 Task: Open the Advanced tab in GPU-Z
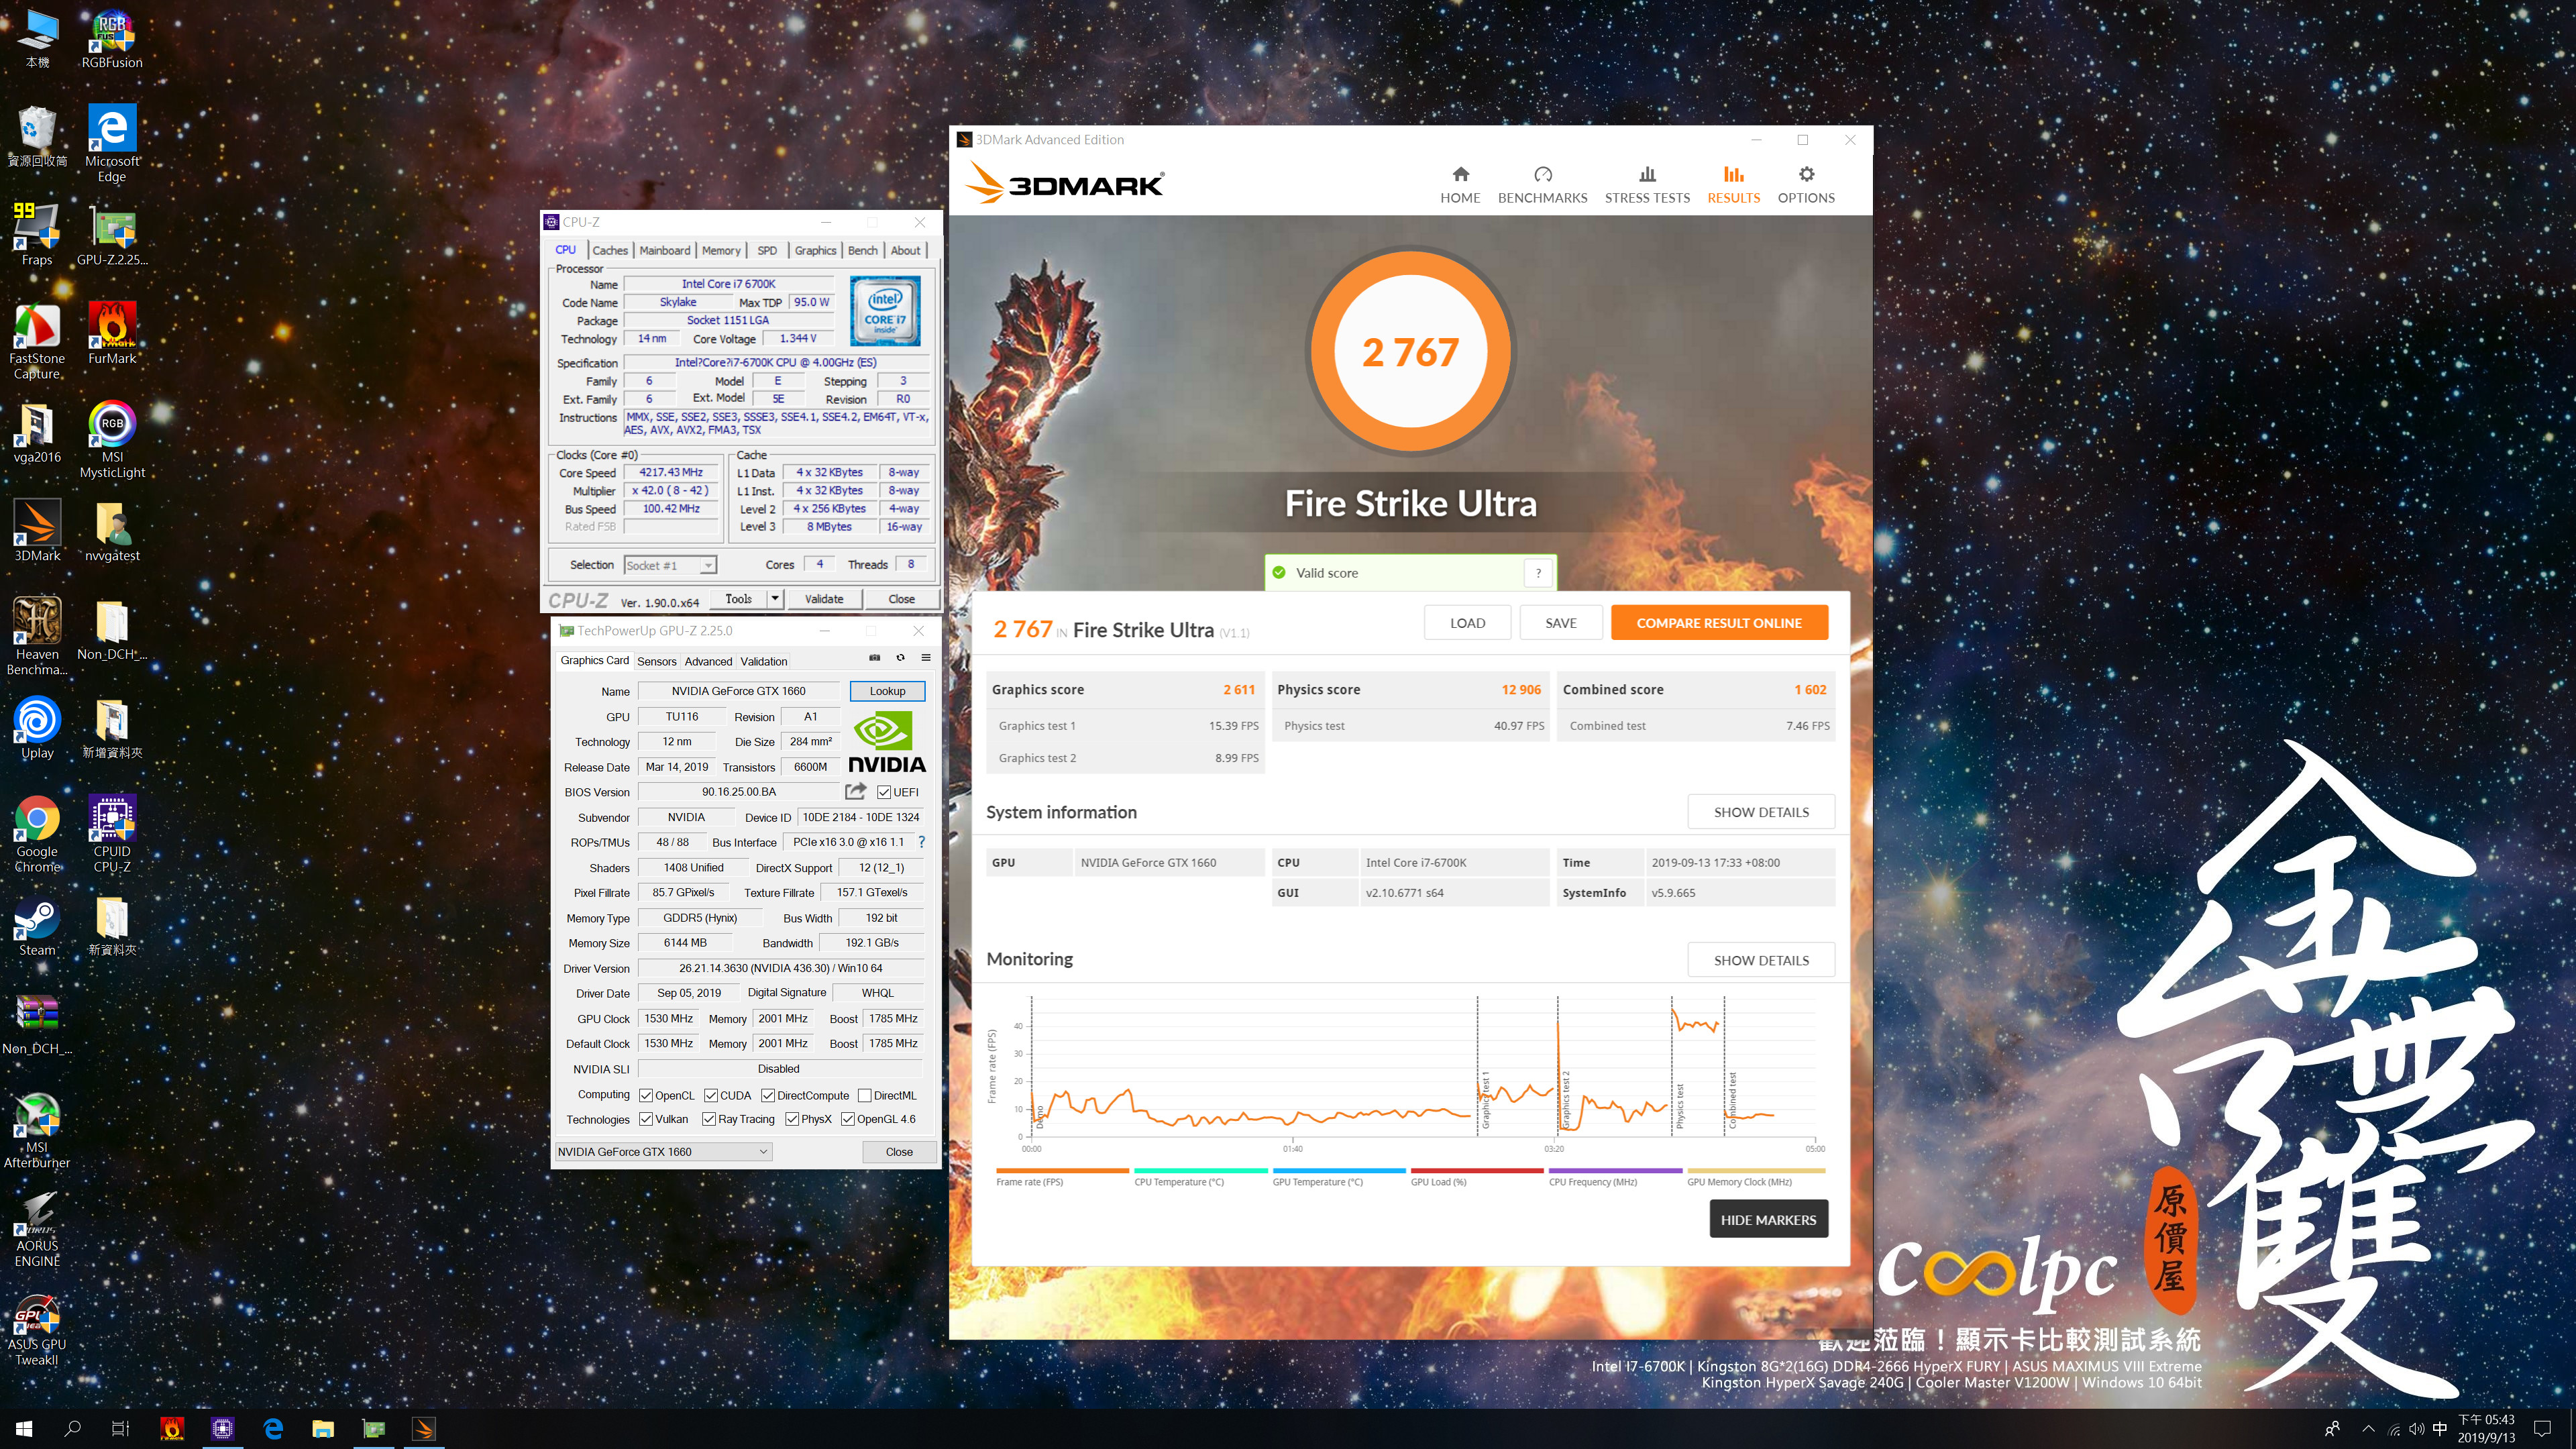(708, 661)
